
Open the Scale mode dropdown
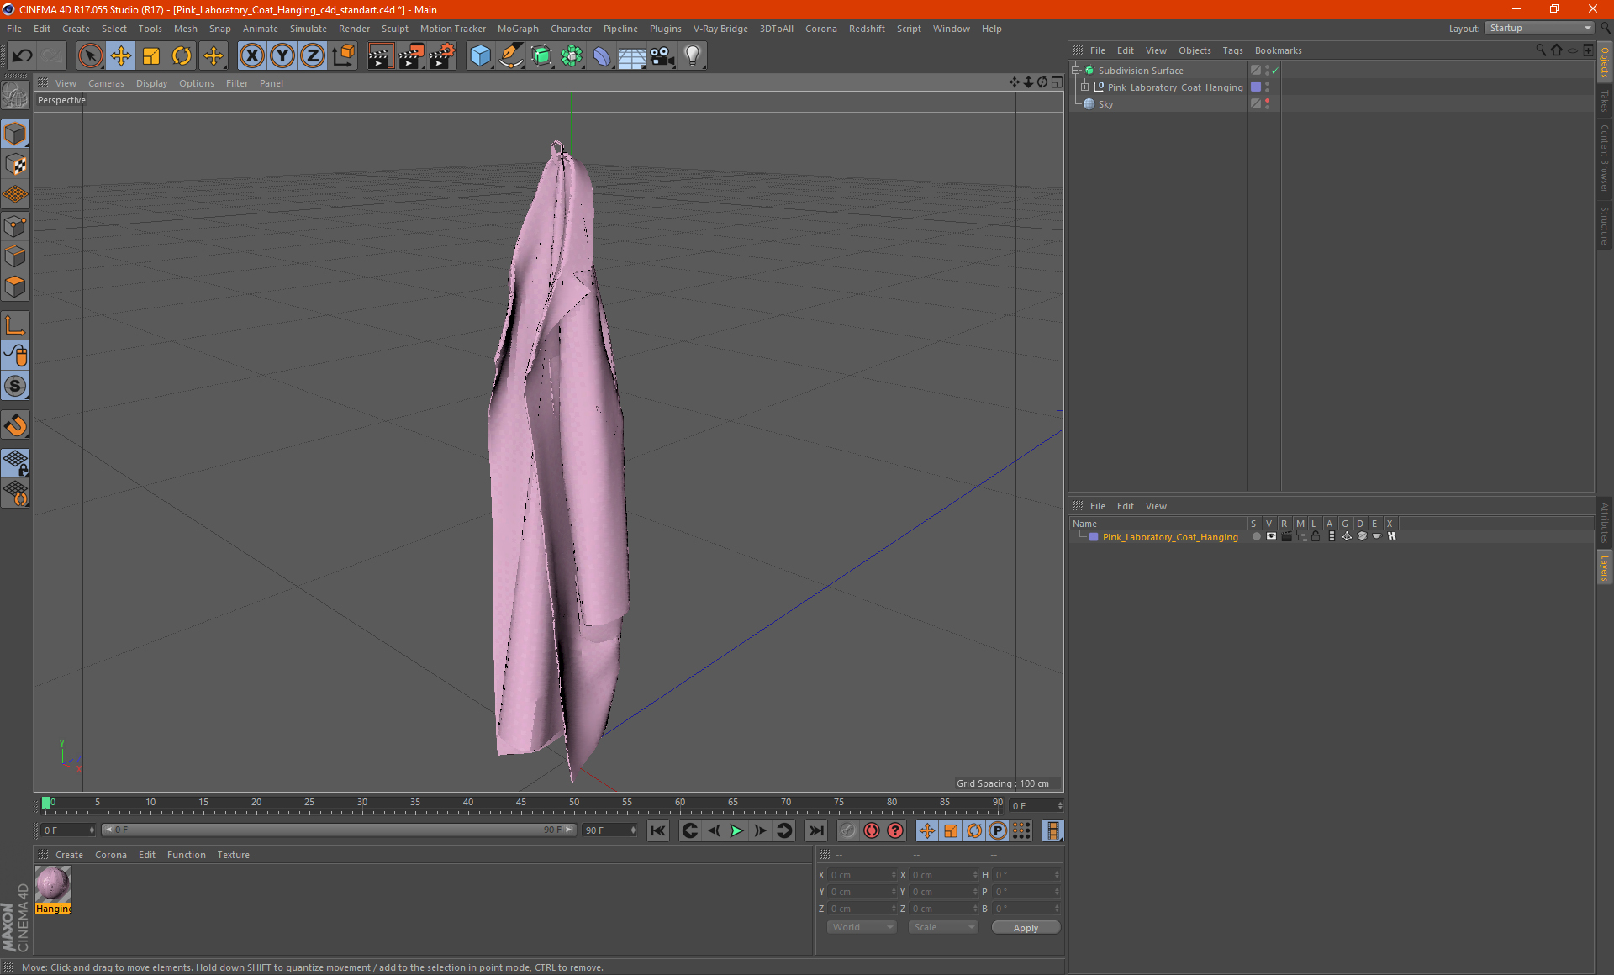[943, 927]
